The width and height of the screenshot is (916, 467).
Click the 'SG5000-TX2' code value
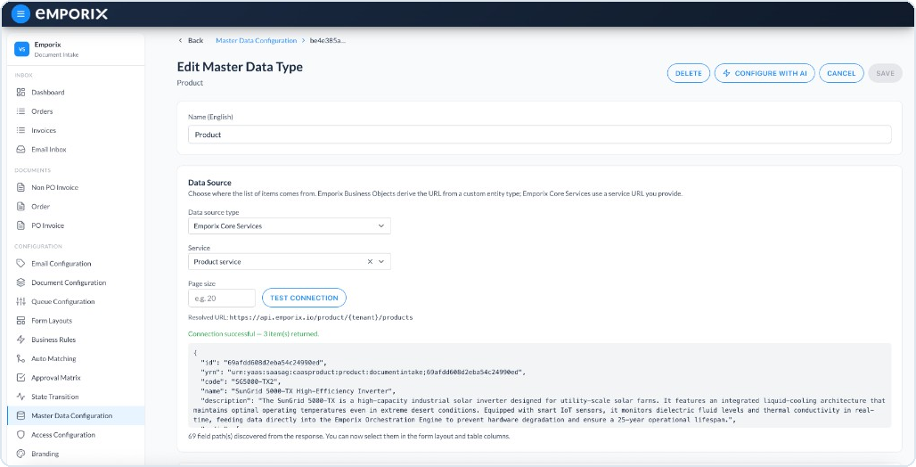[x=257, y=381]
